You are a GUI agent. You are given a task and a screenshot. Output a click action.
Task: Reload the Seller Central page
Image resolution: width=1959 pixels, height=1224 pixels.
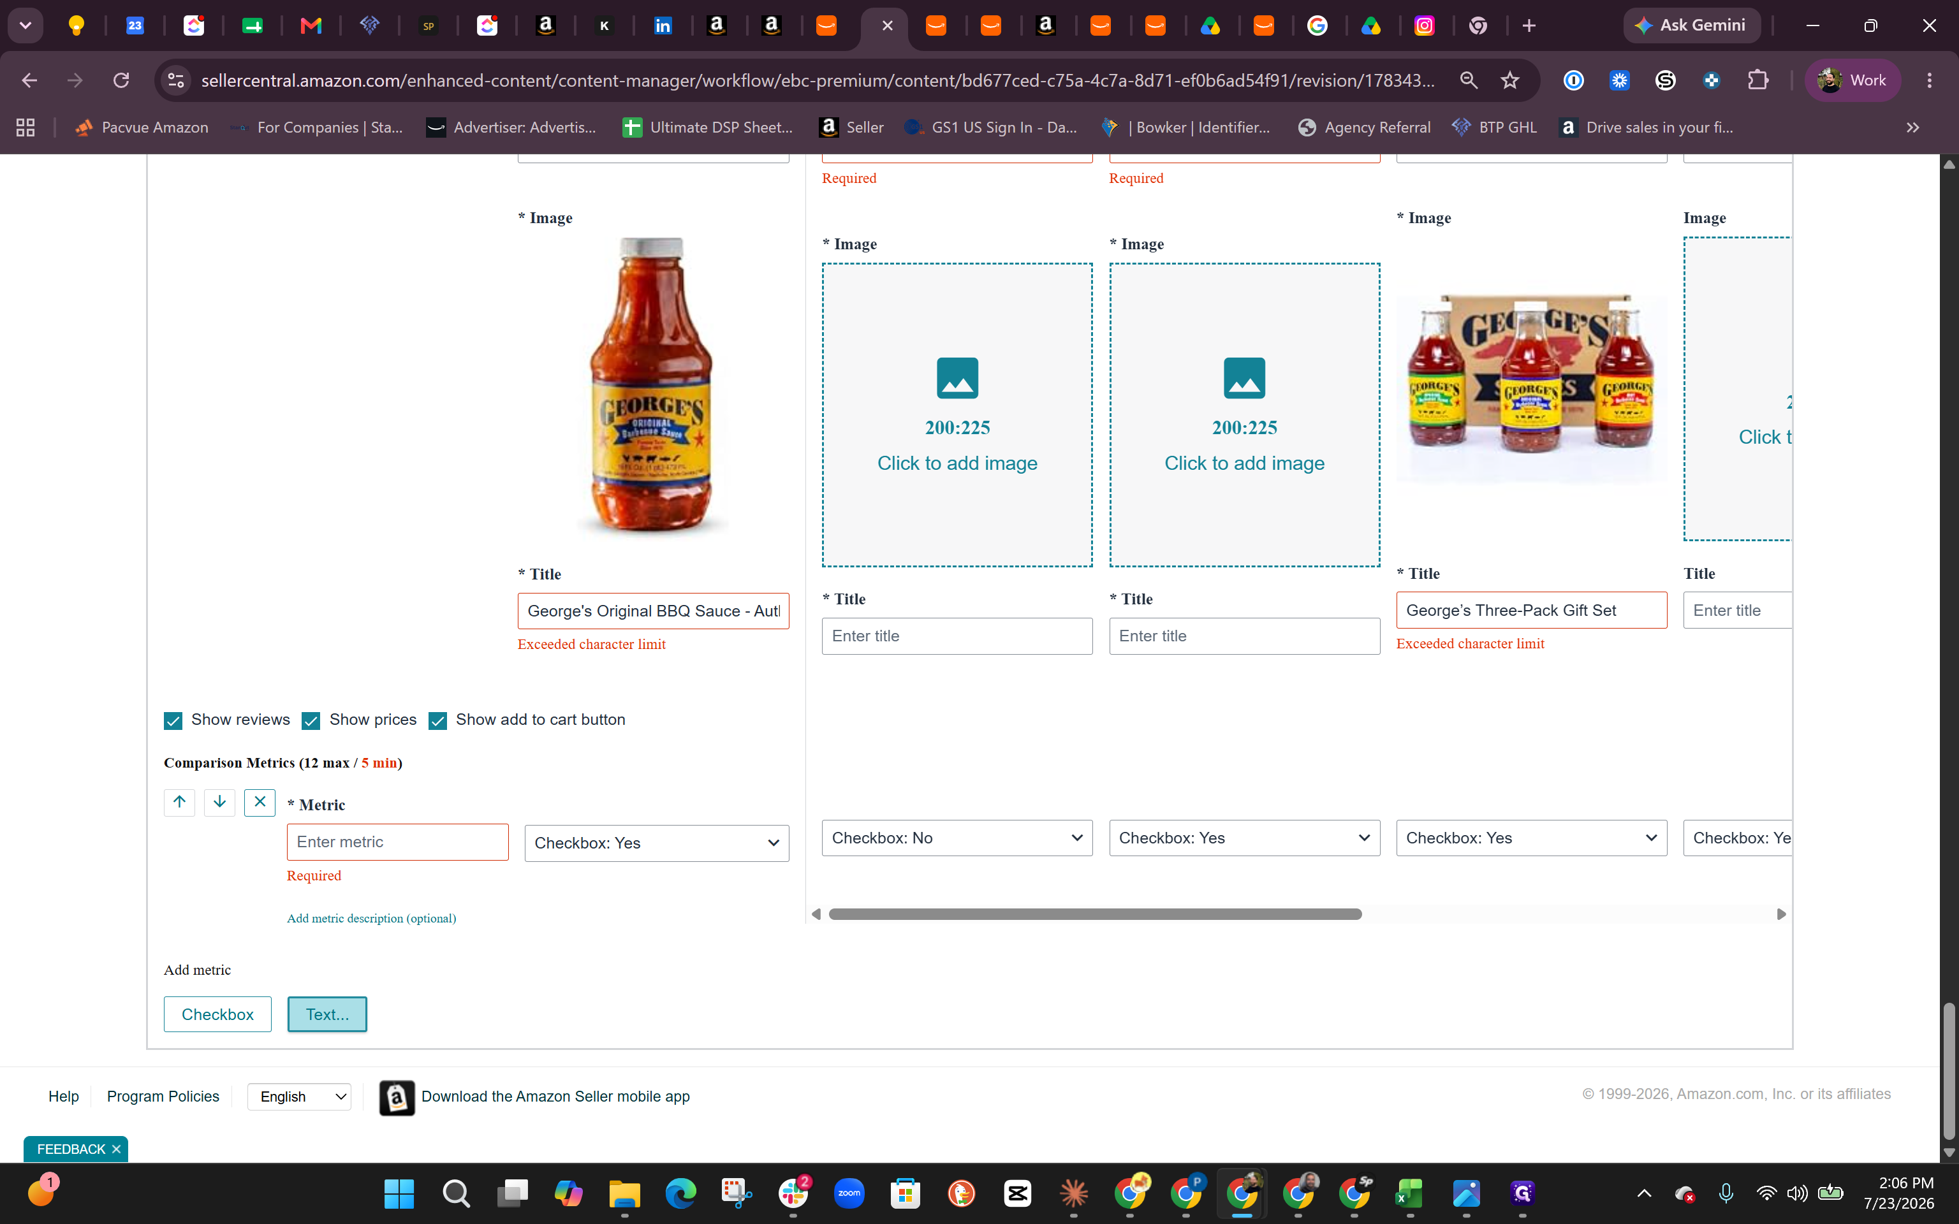click(121, 80)
